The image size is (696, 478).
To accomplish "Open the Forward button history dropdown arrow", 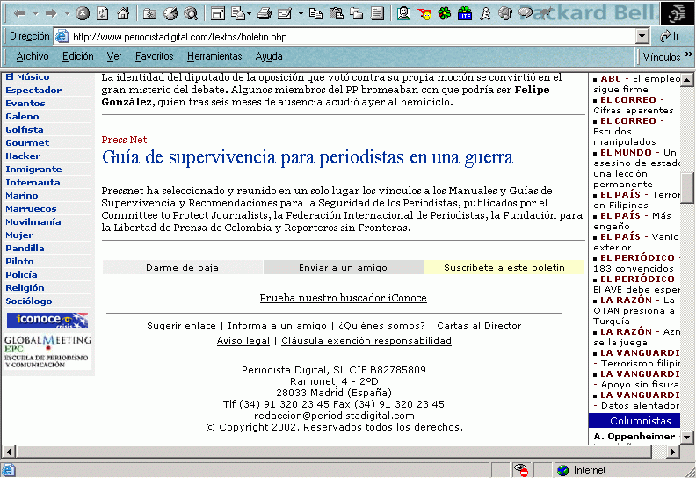I will [x=68, y=14].
